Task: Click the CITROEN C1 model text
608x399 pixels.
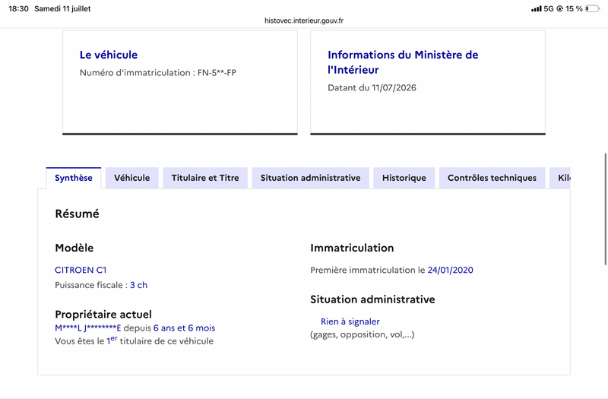Action: pyautogui.click(x=81, y=270)
